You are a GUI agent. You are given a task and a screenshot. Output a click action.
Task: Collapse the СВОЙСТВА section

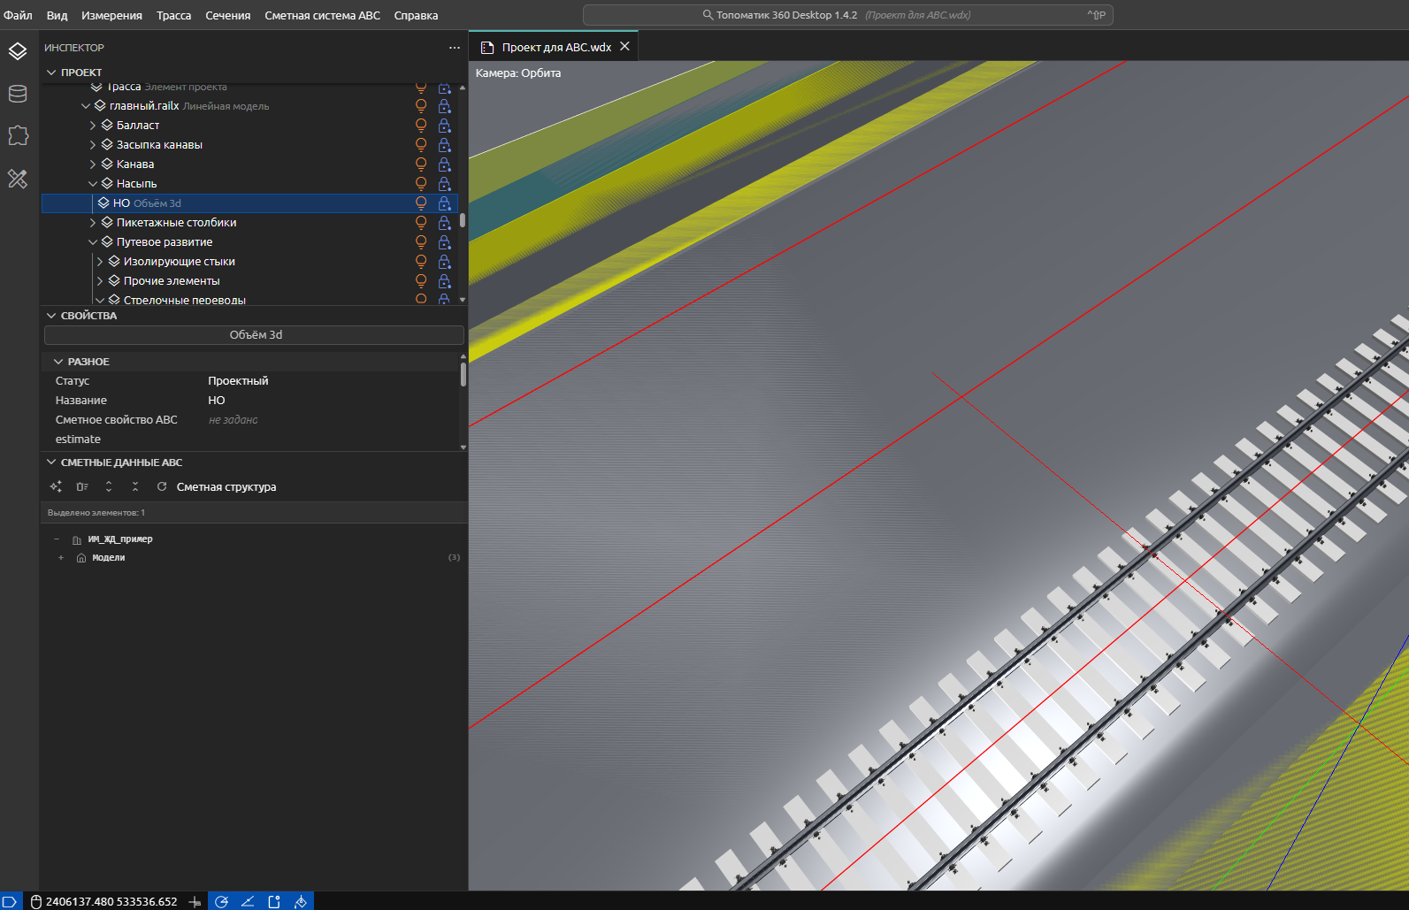pyautogui.click(x=51, y=316)
